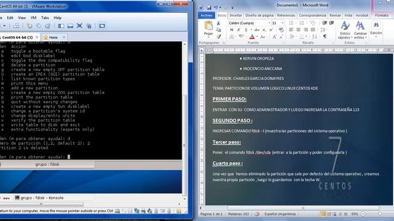Screen dimensions: 394x221
Task: Click the increase indent icon
Action: coord(331,23)
